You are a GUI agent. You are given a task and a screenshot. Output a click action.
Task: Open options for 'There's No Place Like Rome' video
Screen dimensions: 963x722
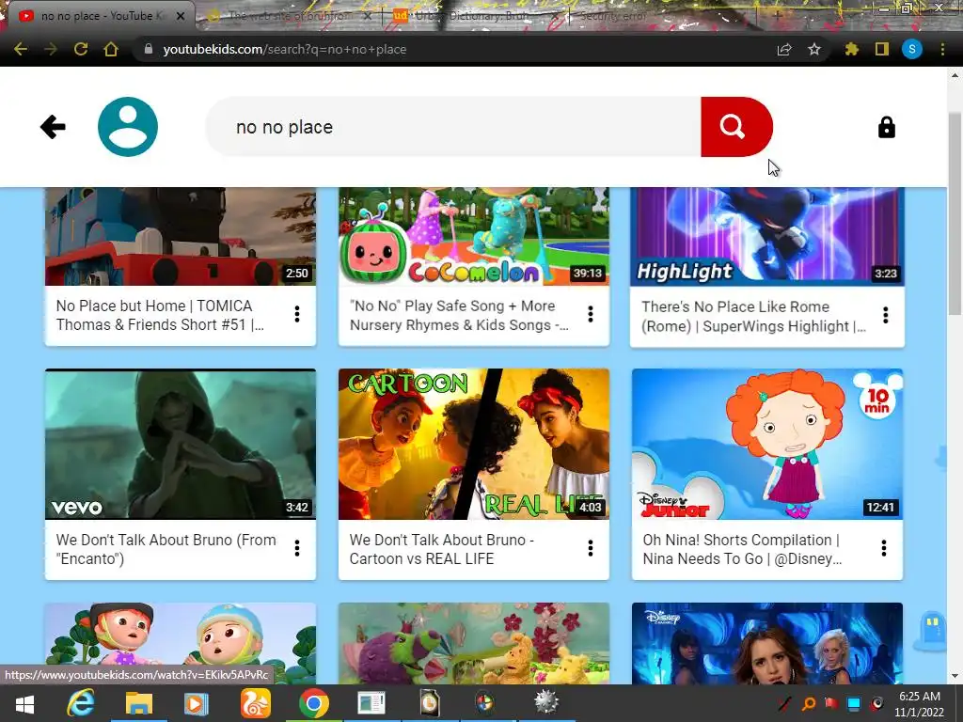885,316
